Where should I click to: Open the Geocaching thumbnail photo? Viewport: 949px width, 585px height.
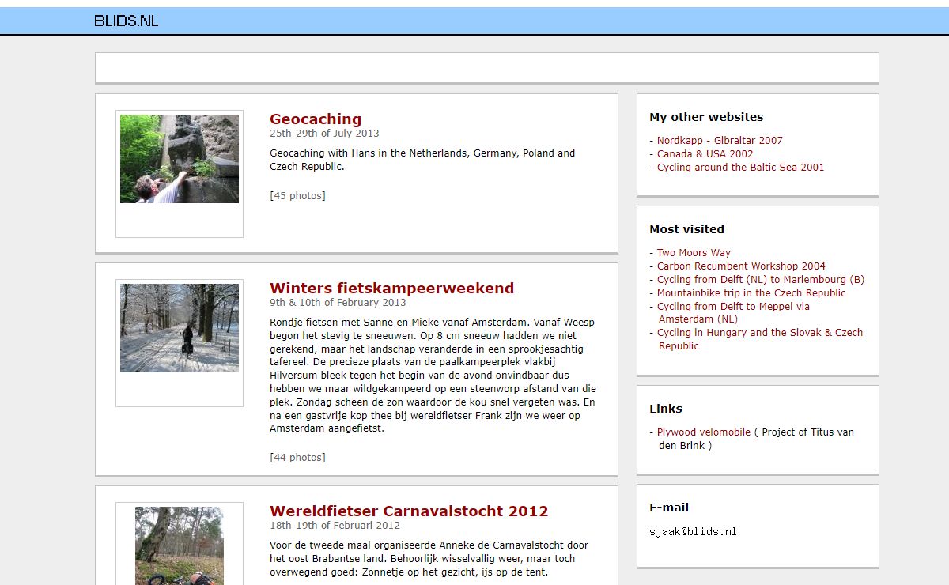180,159
